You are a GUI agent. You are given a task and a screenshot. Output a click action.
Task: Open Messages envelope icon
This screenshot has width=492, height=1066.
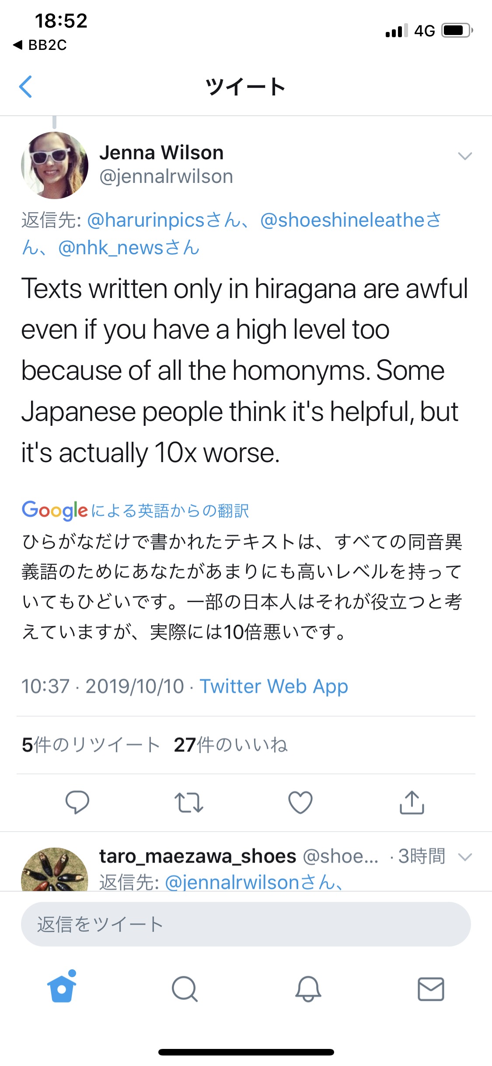pos(431,989)
